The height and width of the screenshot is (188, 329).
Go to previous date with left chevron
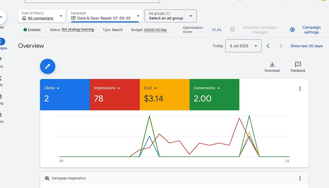pyautogui.click(x=268, y=46)
